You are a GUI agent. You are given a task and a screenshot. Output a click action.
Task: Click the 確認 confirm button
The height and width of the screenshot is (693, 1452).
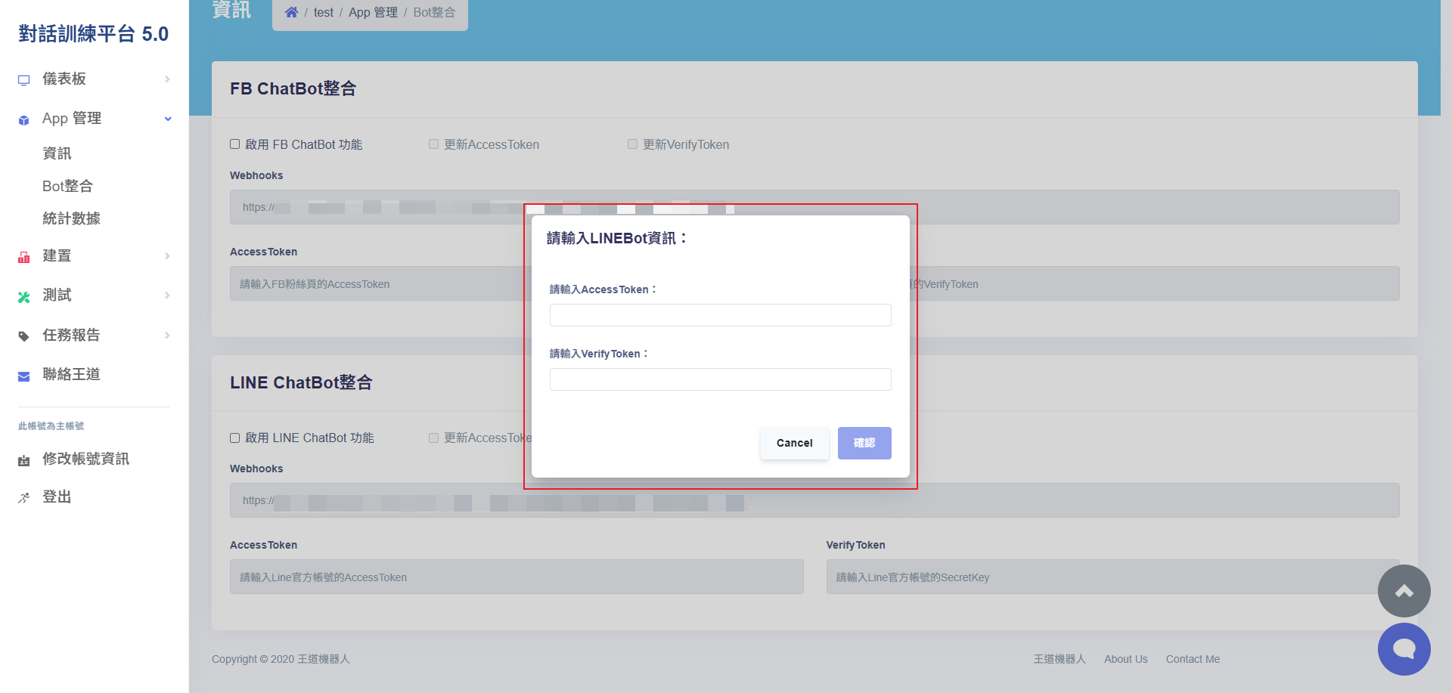(864, 443)
